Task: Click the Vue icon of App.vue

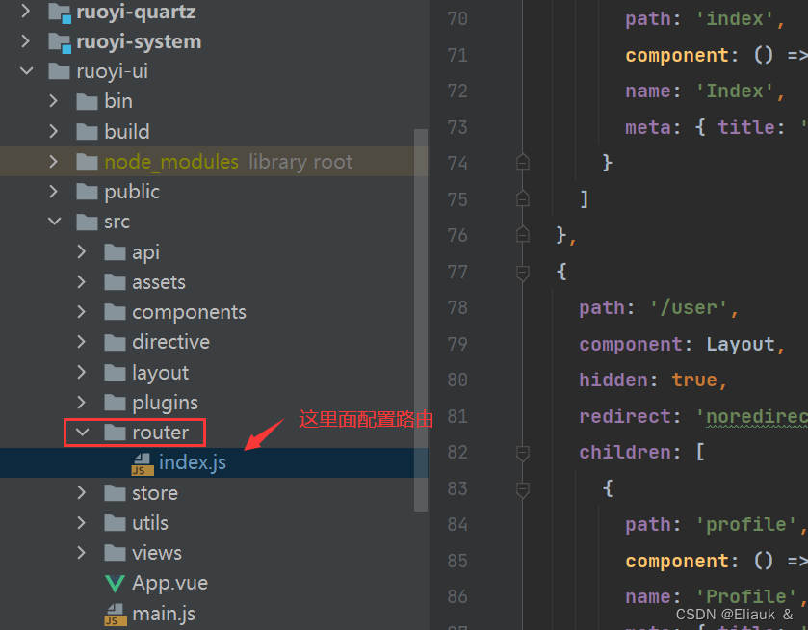Action: [x=115, y=584]
